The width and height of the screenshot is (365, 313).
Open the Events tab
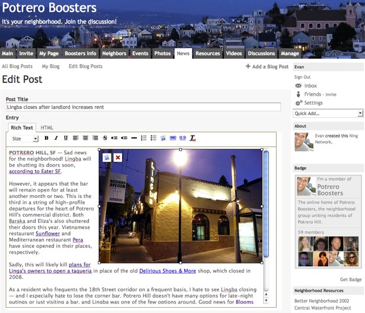tap(140, 53)
